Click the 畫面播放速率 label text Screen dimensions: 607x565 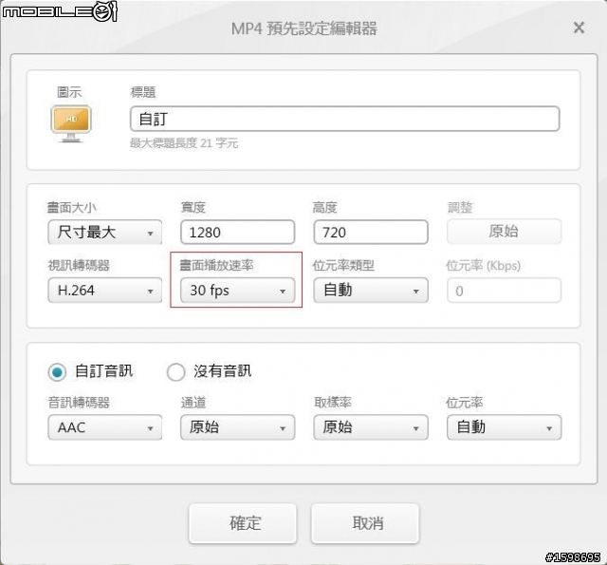(x=216, y=265)
